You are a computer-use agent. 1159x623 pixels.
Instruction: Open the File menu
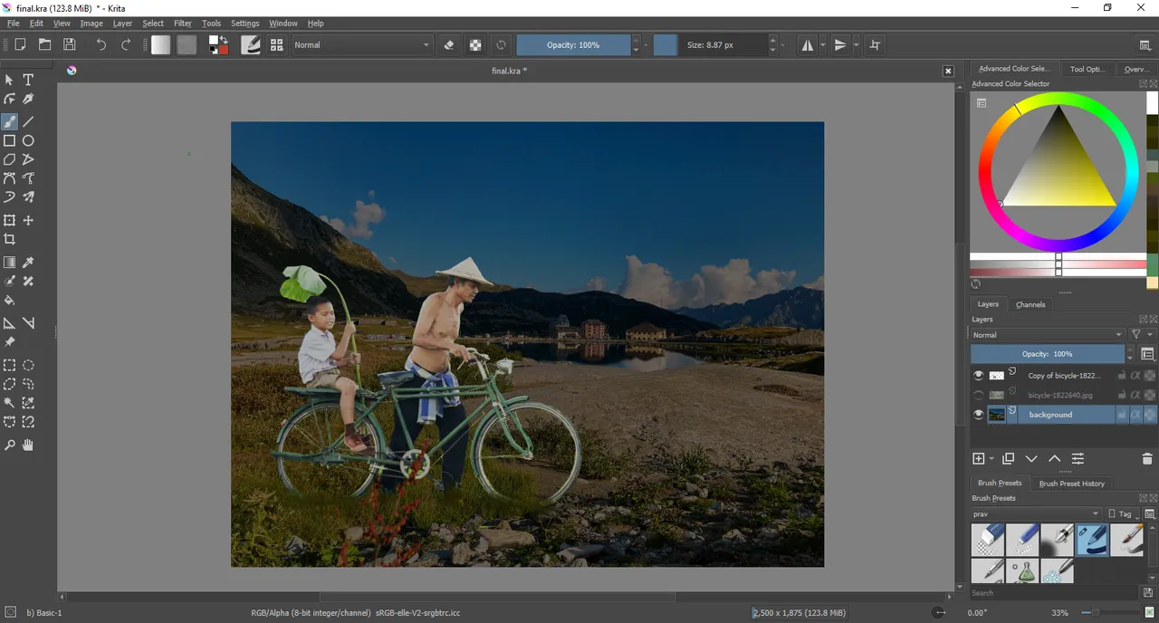14,24
